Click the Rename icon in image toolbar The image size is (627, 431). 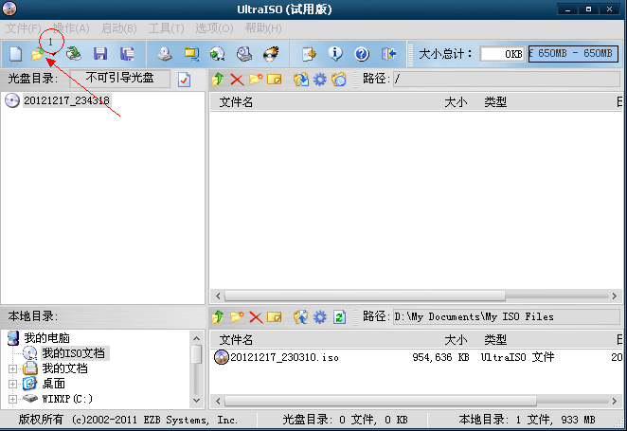(x=275, y=80)
